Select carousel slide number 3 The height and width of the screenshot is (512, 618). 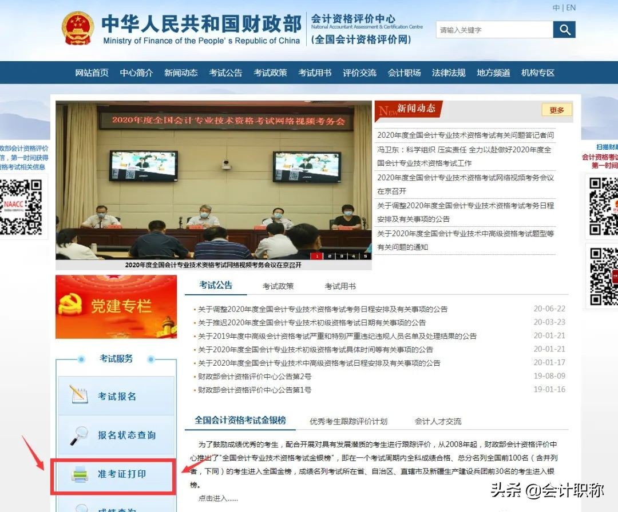coord(342,257)
